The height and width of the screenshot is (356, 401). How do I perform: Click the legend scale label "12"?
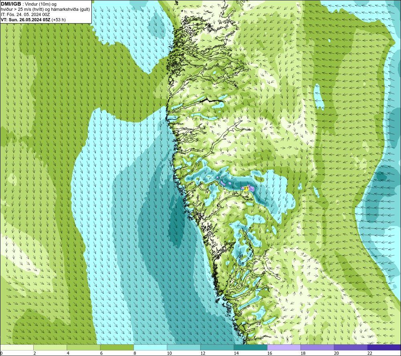coord(203,353)
